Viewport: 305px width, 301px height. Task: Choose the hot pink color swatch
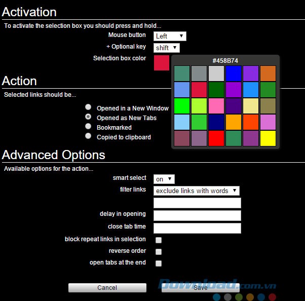[x=216, y=106]
